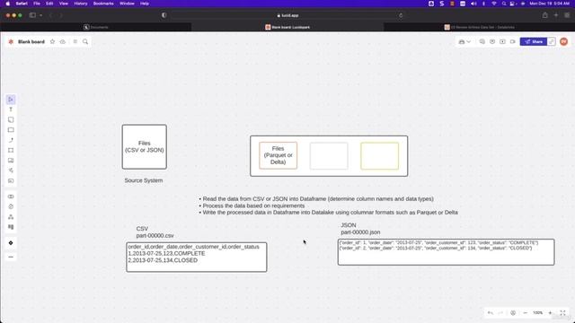Open the File menu
The image size is (575, 323).
tap(37, 4)
